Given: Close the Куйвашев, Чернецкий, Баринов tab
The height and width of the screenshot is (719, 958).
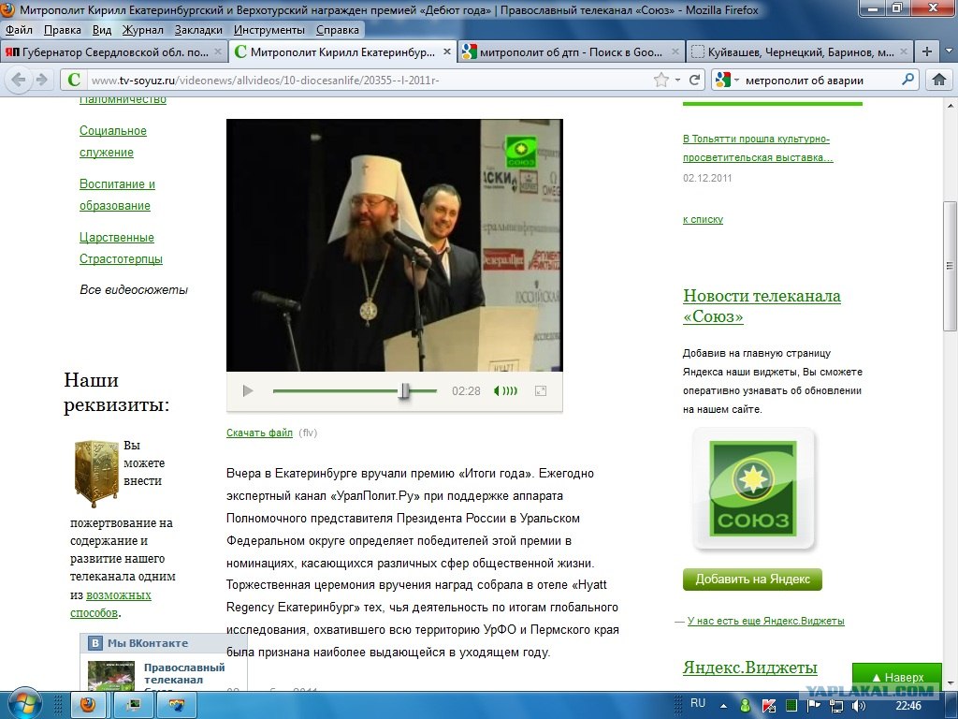Looking at the screenshot, I should click(x=904, y=52).
